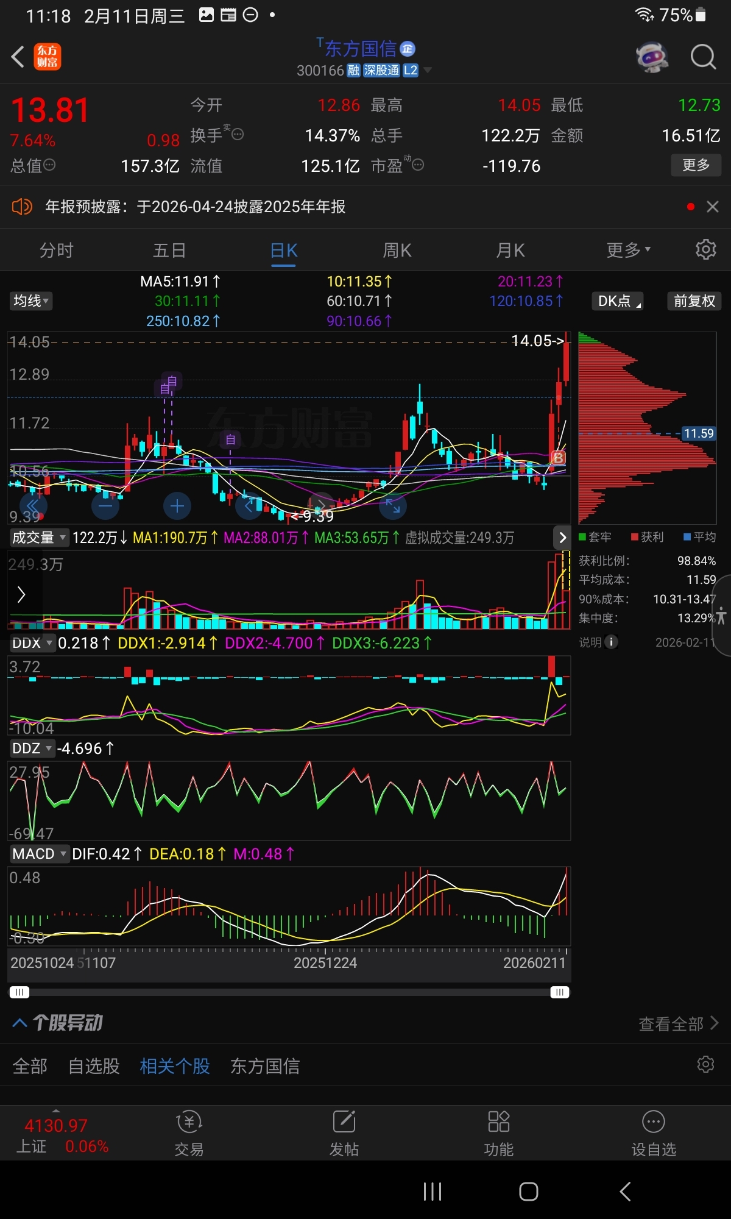731x1219 pixels.
Task: Open the 成交量 indicator dropdown
Action: pos(38,538)
